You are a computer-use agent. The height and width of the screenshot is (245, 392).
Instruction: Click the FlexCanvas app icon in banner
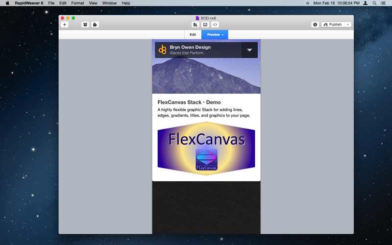point(206,160)
